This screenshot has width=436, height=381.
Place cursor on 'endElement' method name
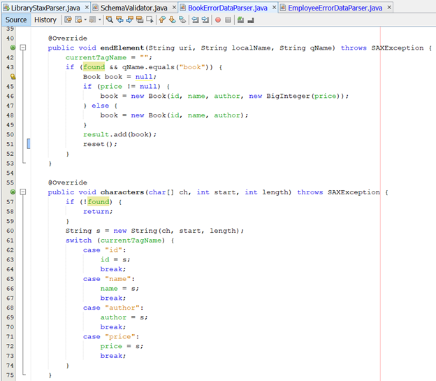pyautogui.click(x=122, y=48)
